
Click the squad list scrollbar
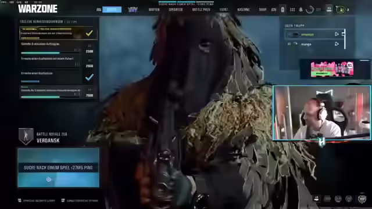point(345,39)
